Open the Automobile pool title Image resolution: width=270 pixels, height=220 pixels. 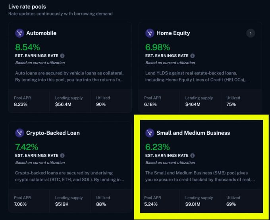[x=41, y=33]
